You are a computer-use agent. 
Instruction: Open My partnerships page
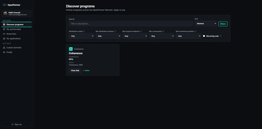pos(17,29)
